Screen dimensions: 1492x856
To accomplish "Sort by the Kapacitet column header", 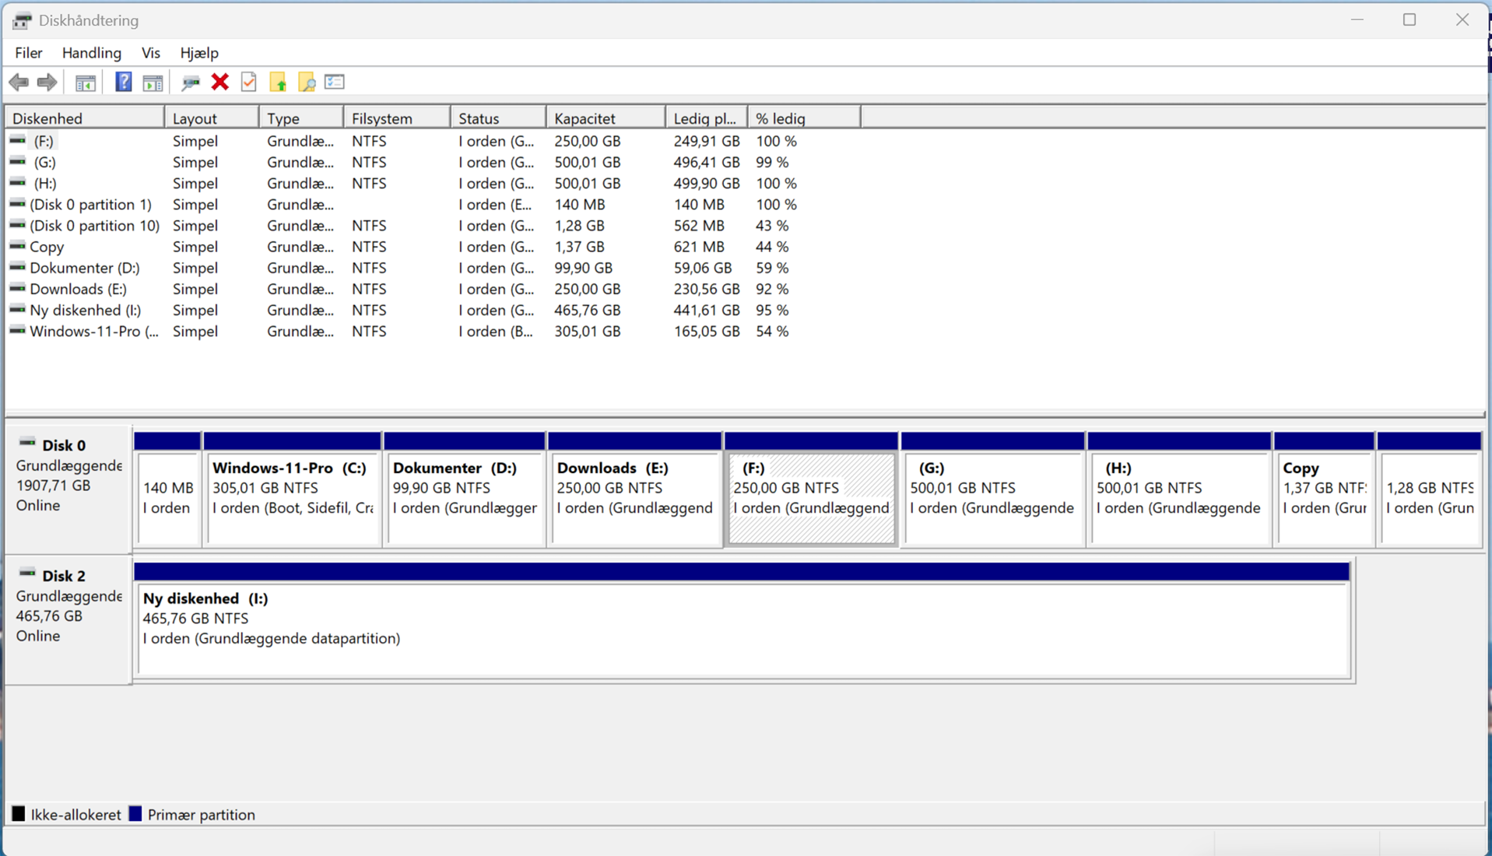I will coord(606,118).
